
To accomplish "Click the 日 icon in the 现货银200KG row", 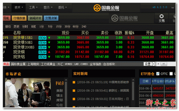I will [41, 47].
